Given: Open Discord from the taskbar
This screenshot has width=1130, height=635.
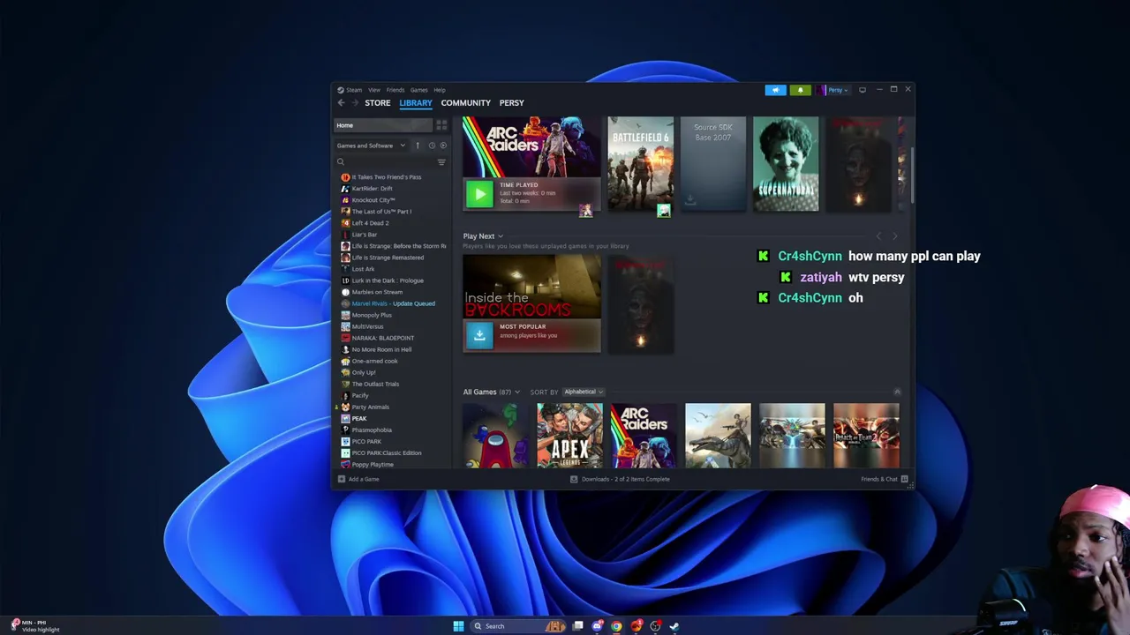Looking at the screenshot, I should click(x=597, y=626).
